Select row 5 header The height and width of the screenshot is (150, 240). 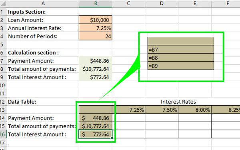point(3,44)
